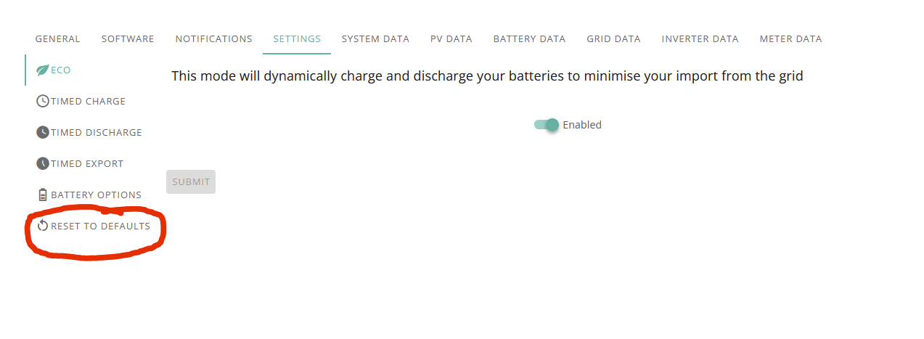Click the Submit button
924x339 pixels.
tap(191, 182)
